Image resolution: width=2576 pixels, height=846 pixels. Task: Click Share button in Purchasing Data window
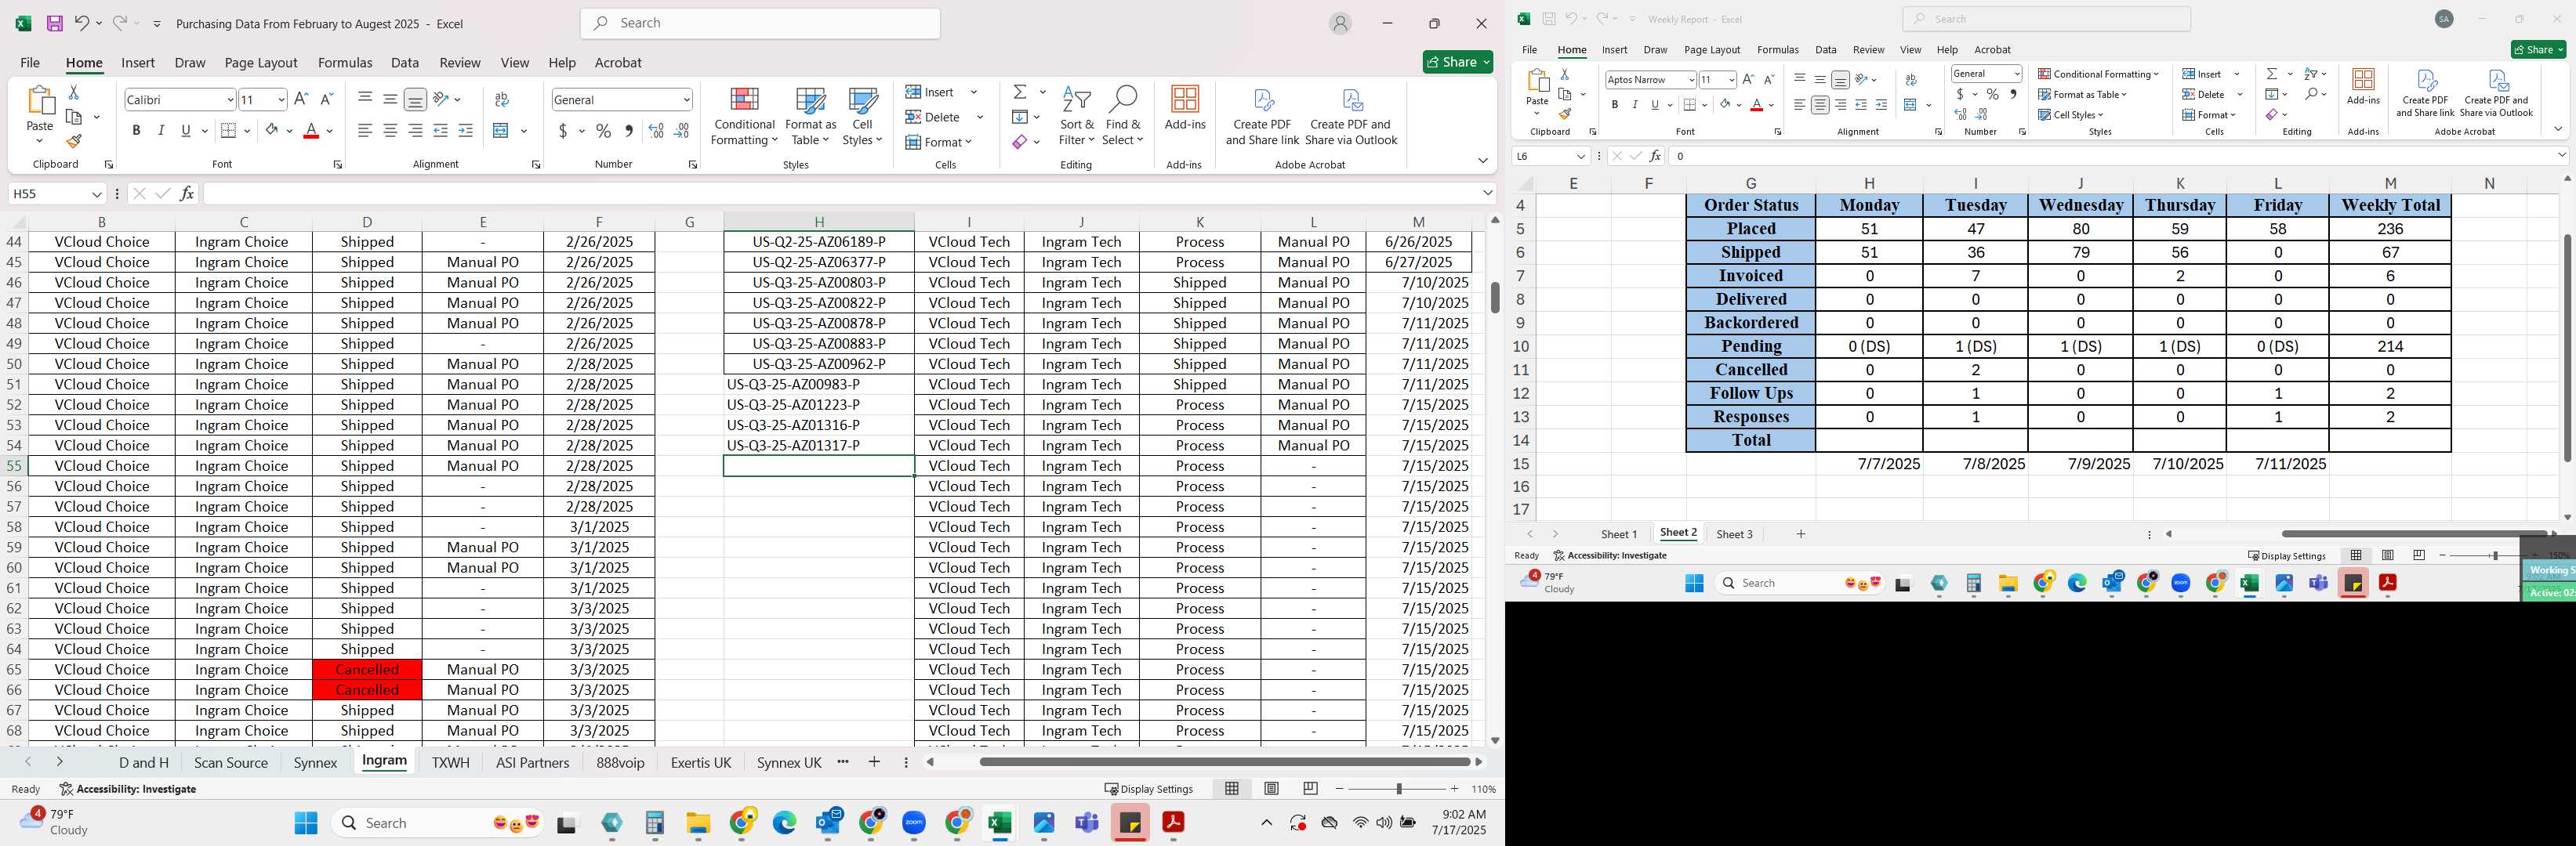pyautogui.click(x=1458, y=62)
